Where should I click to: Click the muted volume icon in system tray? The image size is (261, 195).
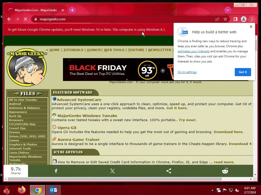237,190
